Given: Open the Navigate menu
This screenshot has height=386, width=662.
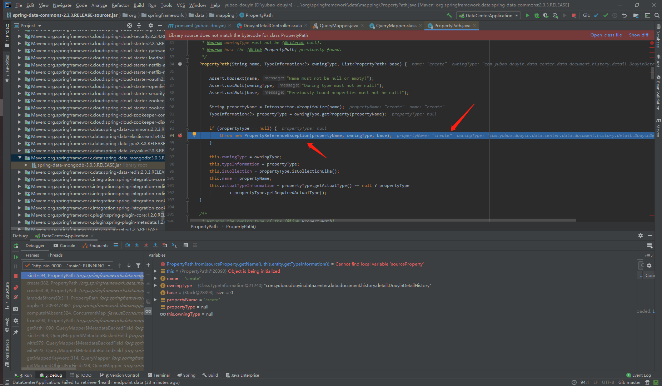Looking at the screenshot, I should [x=62, y=5].
